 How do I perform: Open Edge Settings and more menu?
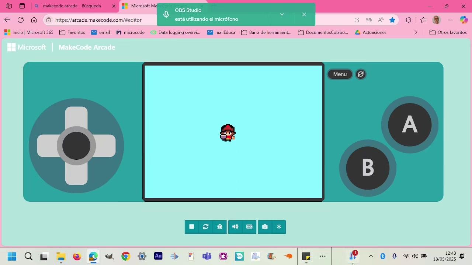tap(450, 20)
